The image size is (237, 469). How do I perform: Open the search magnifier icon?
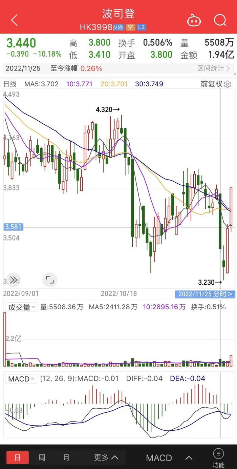220,20
